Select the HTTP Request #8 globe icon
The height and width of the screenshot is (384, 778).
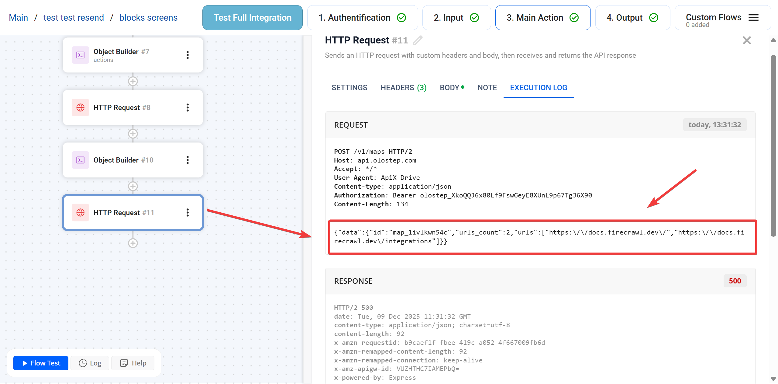tap(81, 108)
